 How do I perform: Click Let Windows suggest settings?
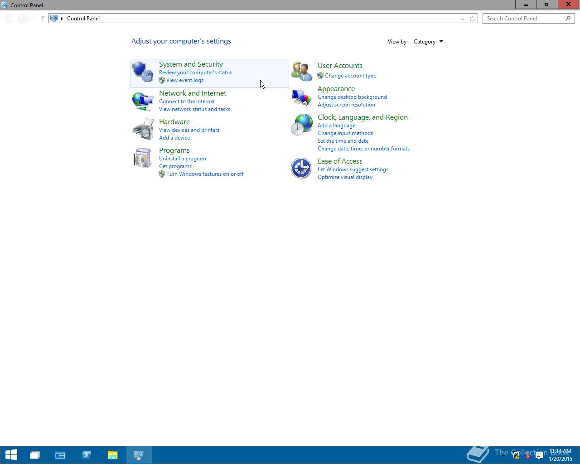[x=353, y=169]
